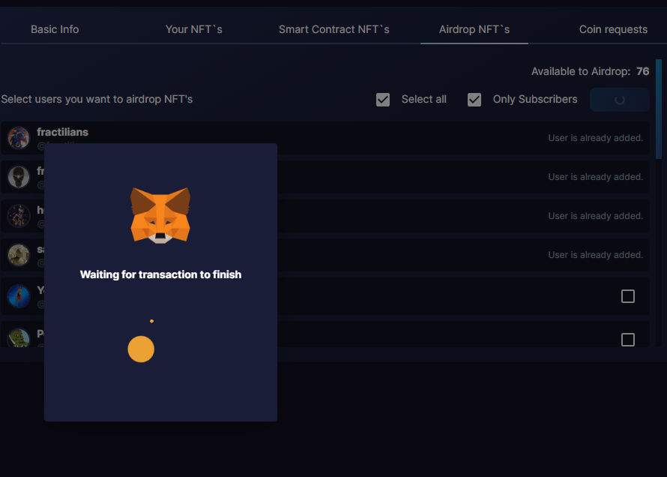Toggle the Select all checkbox

383,100
